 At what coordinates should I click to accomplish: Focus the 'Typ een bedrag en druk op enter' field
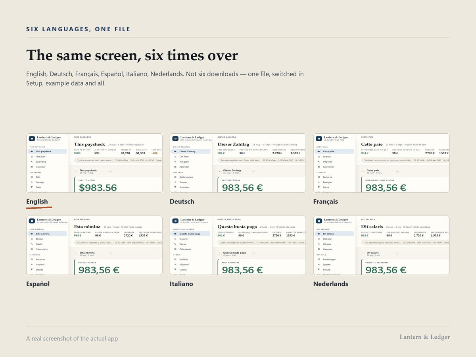coord(405,242)
